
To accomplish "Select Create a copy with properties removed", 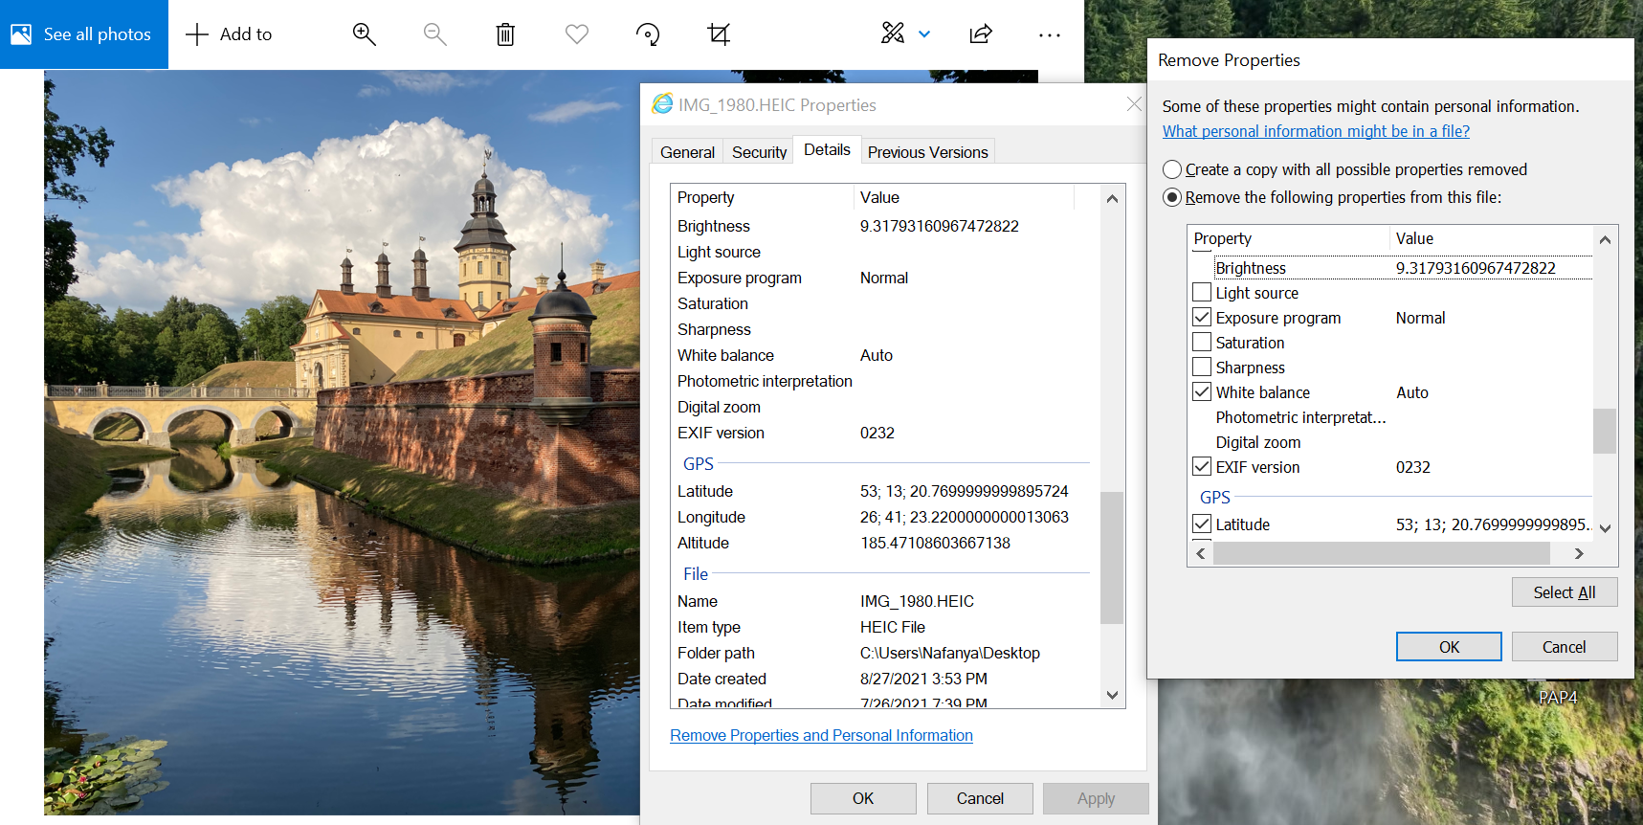I will pyautogui.click(x=1172, y=169).
